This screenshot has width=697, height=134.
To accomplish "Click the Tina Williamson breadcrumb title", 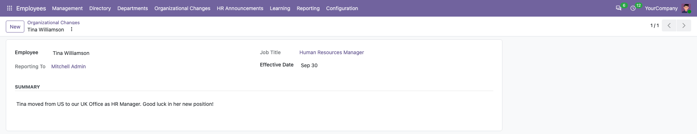I will pyautogui.click(x=46, y=30).
